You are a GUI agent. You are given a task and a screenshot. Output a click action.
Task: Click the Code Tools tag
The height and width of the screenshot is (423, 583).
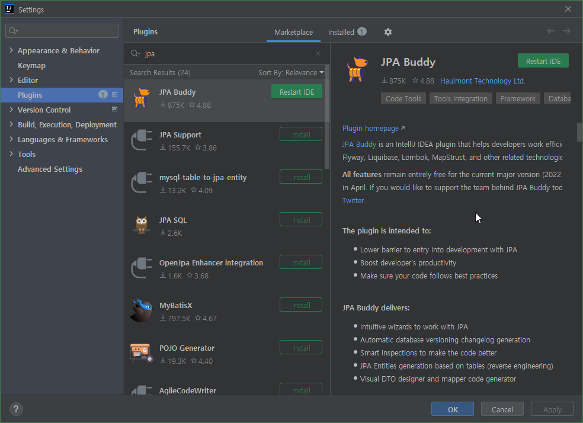(403, 98)
